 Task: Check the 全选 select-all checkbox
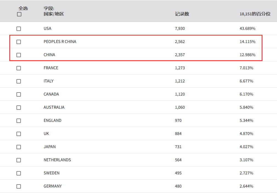(x=19, y=14)
